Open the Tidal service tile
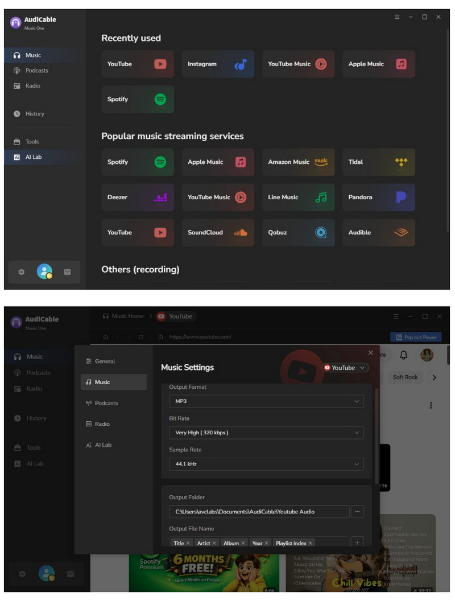Screen dimensions: 455x600 (379, 162)
